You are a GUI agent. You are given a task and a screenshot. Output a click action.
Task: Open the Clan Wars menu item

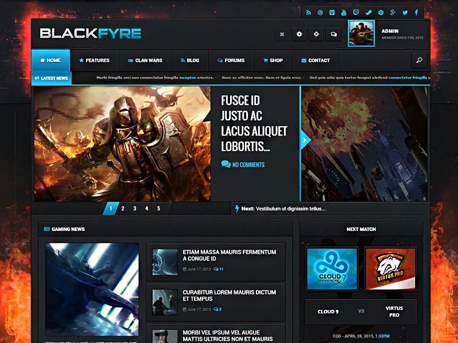click(x=145, y=61)
